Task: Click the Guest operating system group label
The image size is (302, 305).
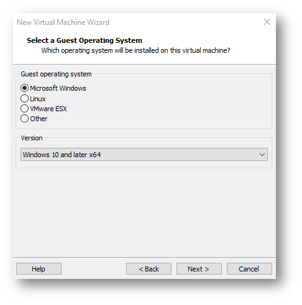Action: point(56,74)
